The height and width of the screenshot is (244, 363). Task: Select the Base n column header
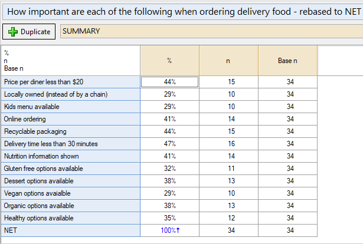(x=287, y=61)
